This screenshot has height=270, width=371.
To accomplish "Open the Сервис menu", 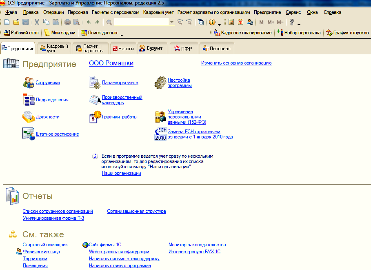I will click(293, 12).
